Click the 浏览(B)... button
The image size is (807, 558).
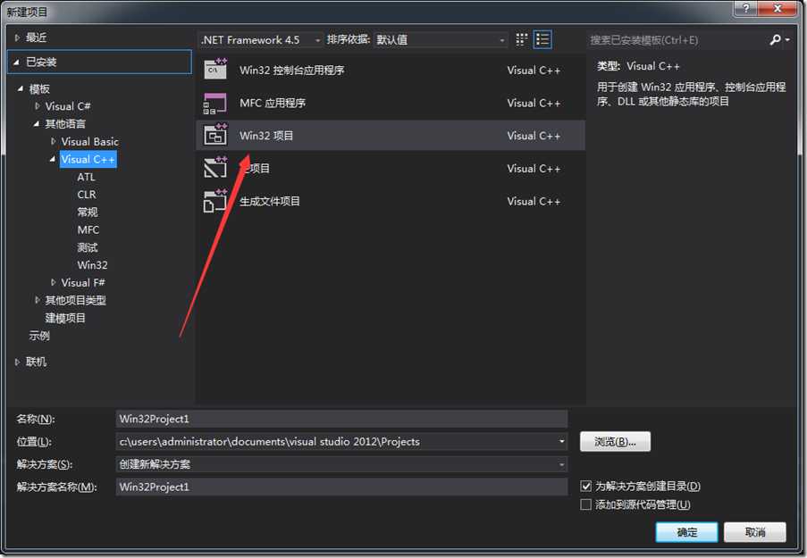(x=615, y=441)
